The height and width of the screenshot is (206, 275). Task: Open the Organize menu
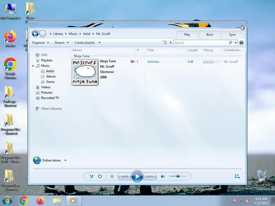(x=40, y=43)
